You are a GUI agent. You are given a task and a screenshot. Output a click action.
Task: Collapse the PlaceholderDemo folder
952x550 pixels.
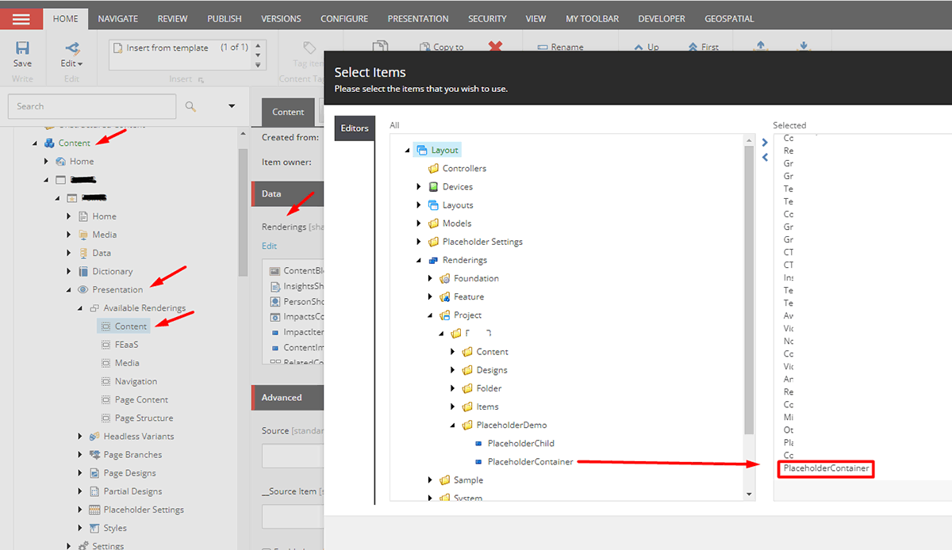point(453,426)
